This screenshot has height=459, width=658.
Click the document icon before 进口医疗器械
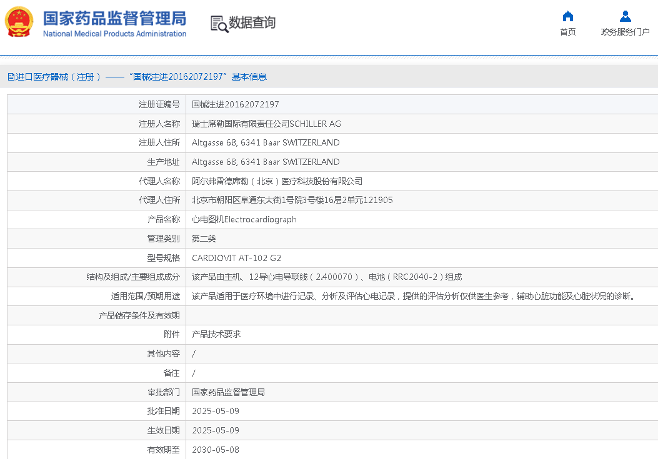click(11, 77)
